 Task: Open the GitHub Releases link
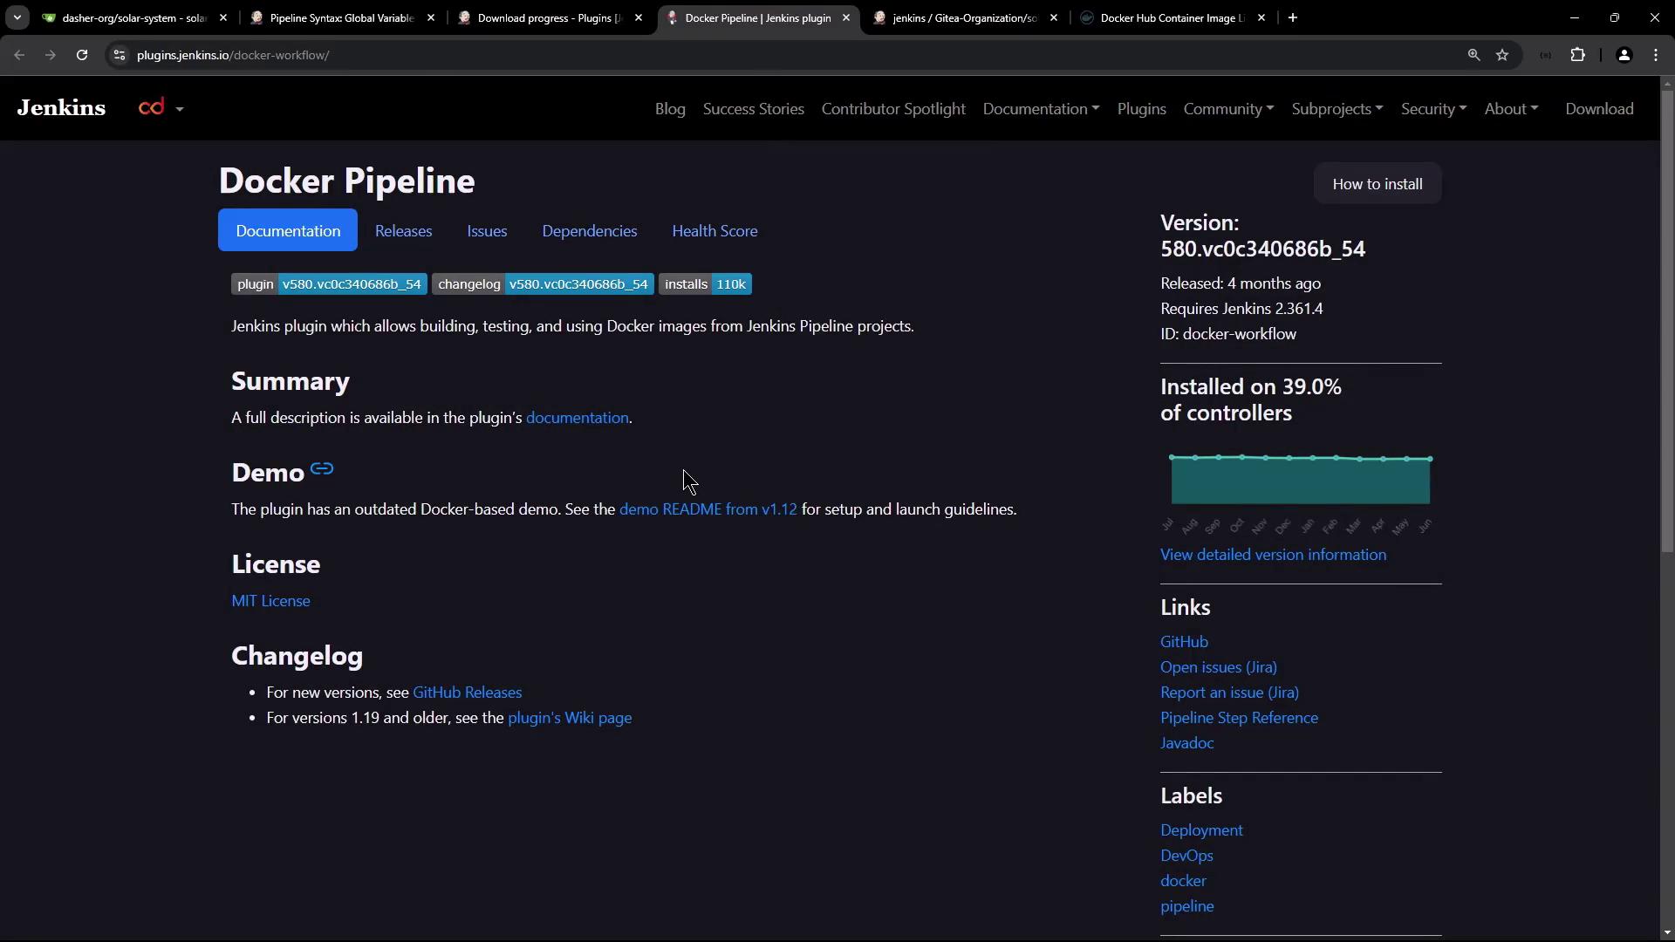[467, 693]
